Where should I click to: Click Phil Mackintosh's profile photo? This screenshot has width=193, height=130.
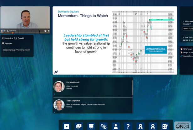pos(59,87)
